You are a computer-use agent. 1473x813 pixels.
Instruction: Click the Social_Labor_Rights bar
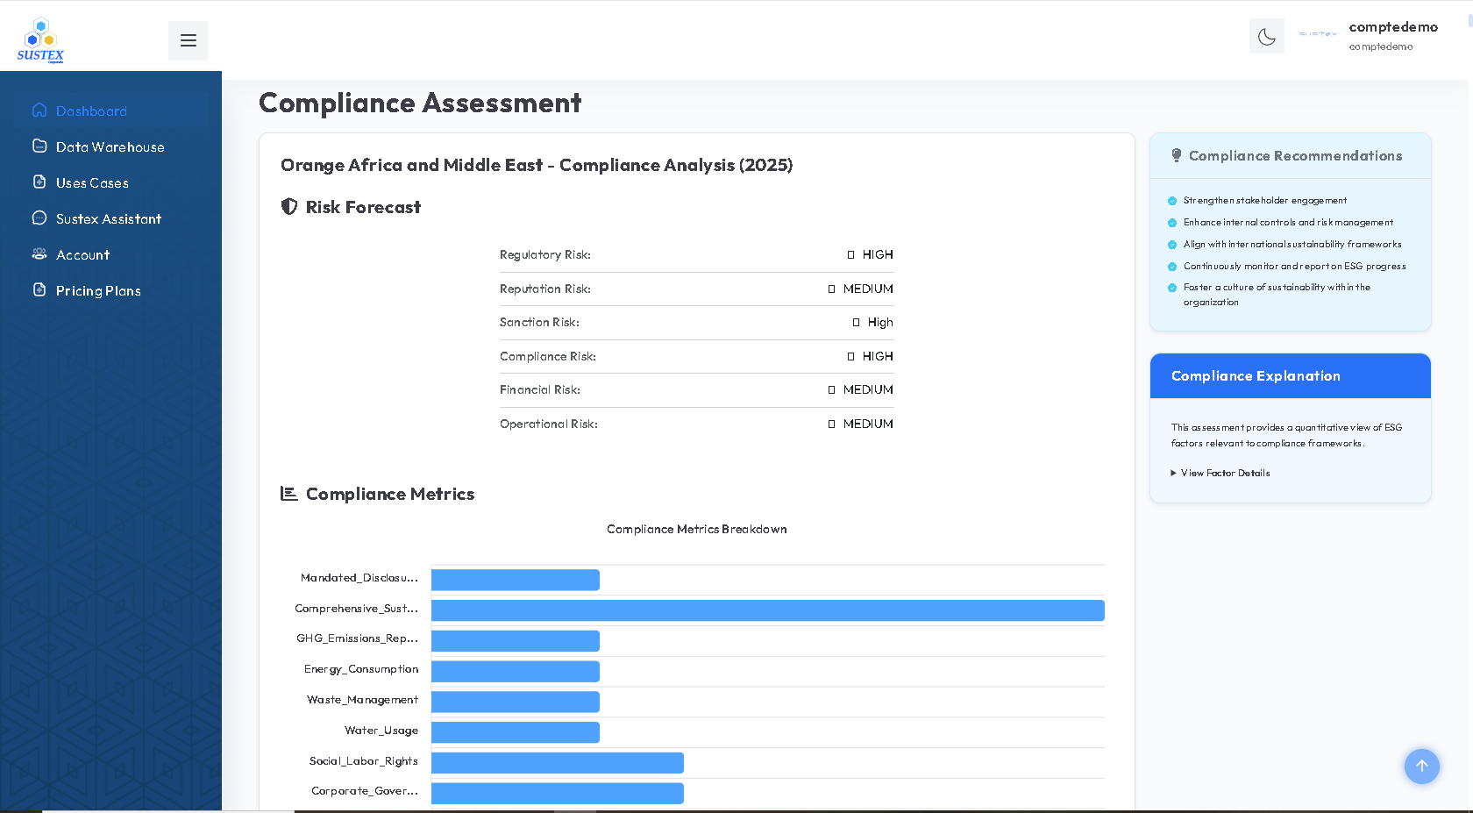pyautogui.click(x=558, y=763)
